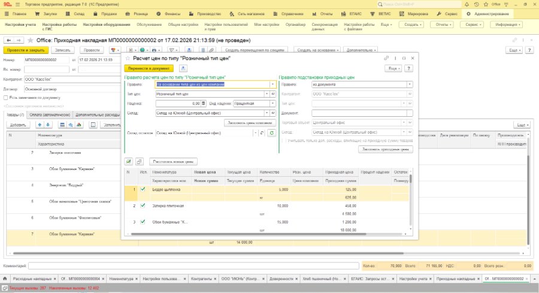
Task: Focus the Документ input field
Action: tap(359, 113)
